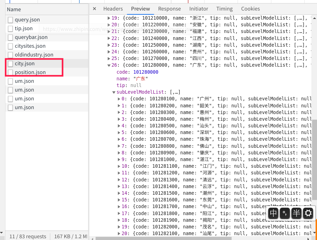The image size is (317, 240).
Task: Expand sub-item 0 named 广州
Action: [x=119, y=99]
